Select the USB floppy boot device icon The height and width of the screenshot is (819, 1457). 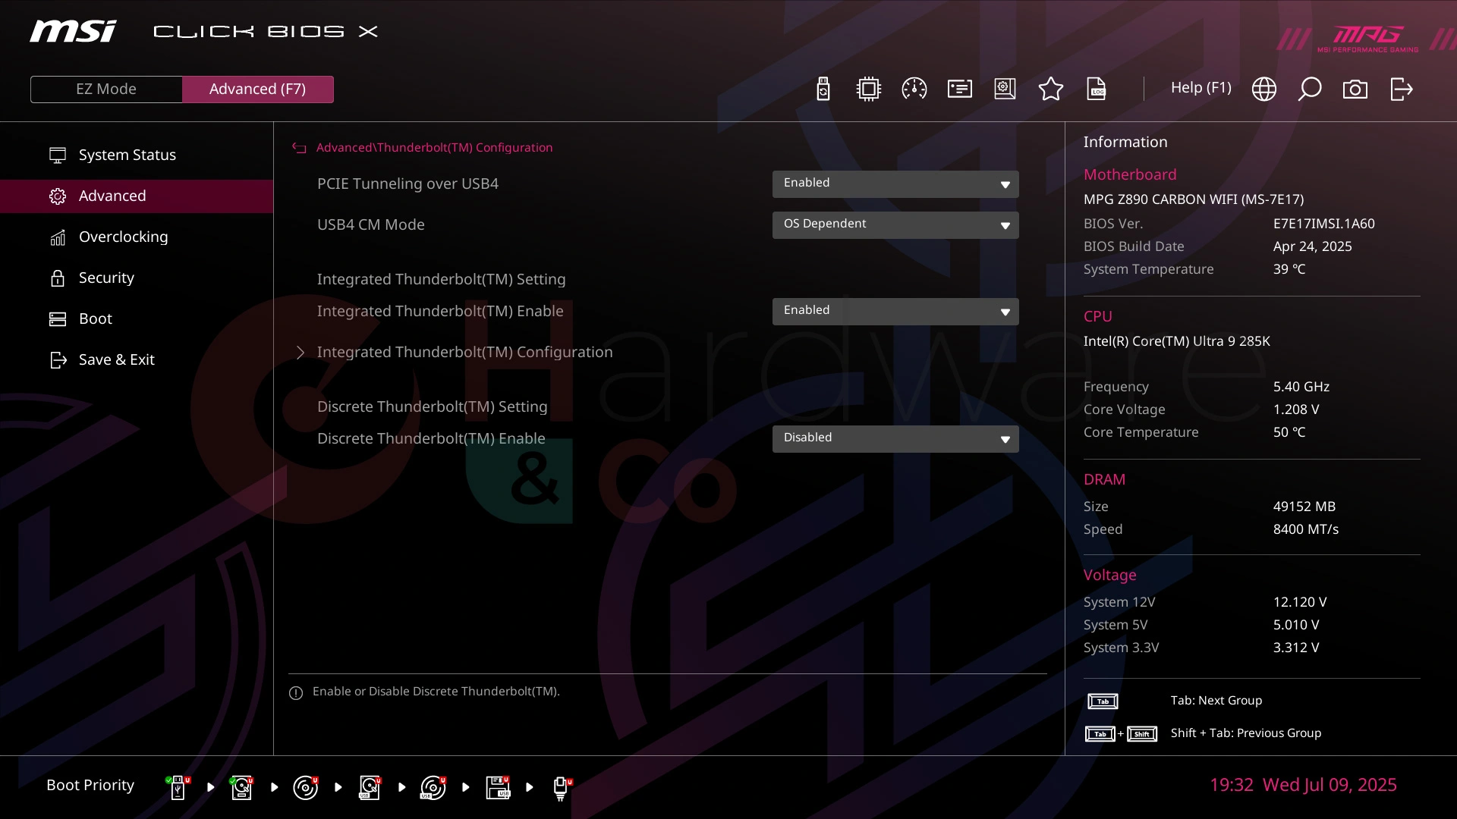[498, 787]
